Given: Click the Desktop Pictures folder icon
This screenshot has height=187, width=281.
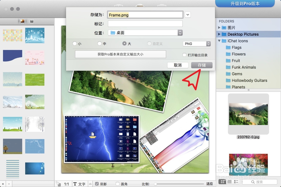Looking at the screenshot, I should click(x=224, y=34).
